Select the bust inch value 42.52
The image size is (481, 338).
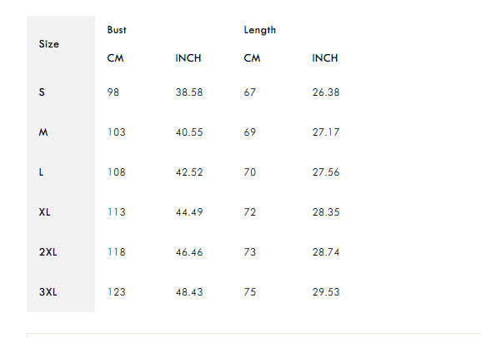pyautogui.click(x=189, y=172)
